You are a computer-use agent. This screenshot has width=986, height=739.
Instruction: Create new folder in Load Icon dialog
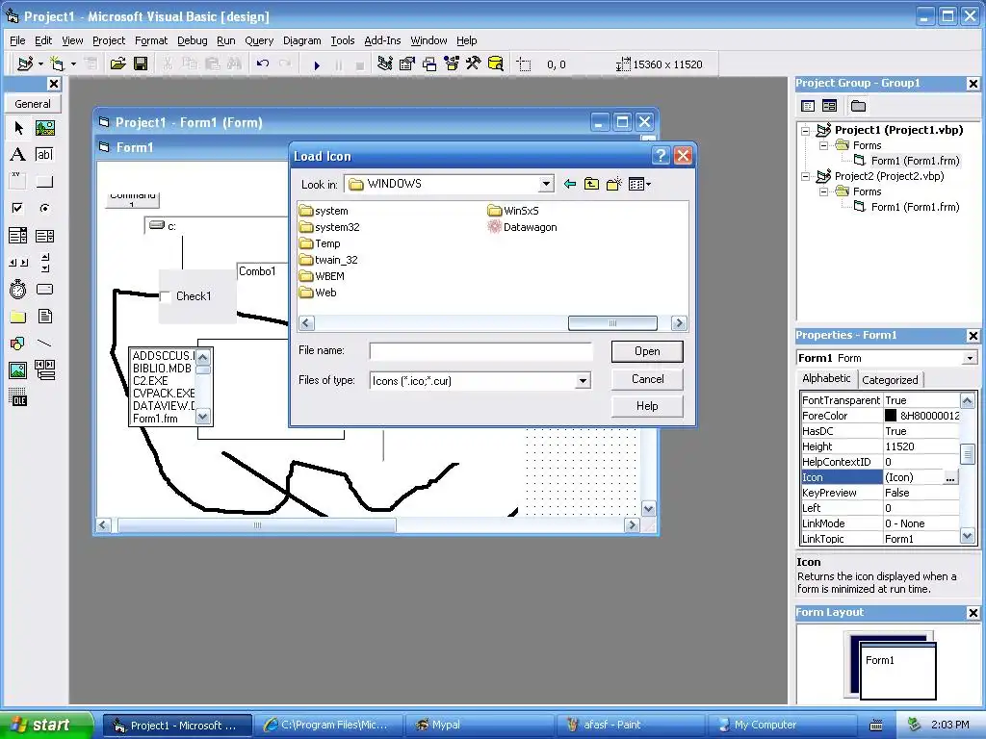[x=614, y=184]
